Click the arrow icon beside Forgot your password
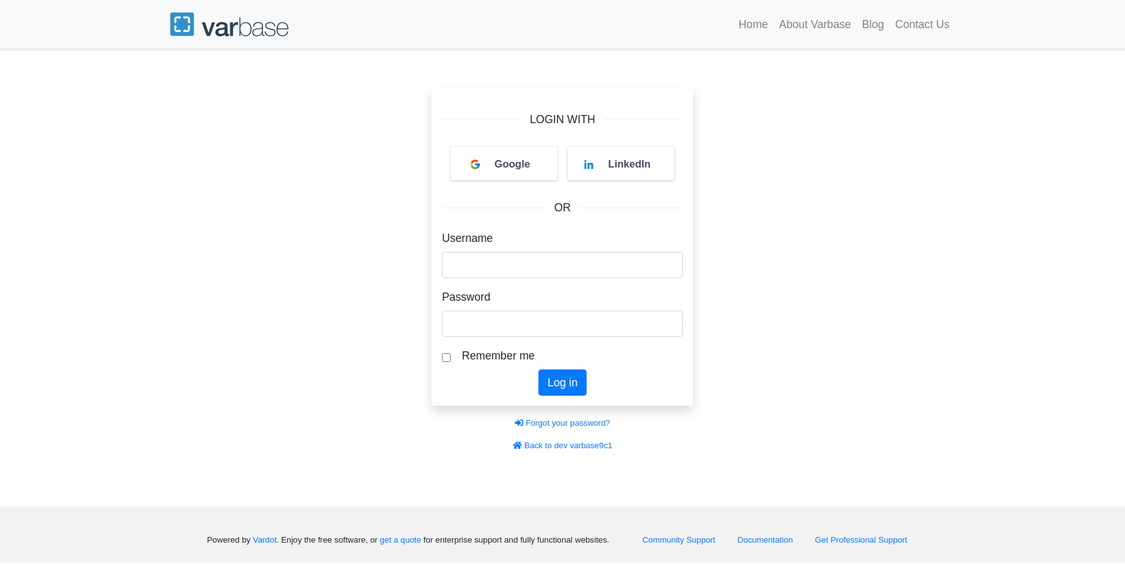Image resolution: width=1125 pixels, height=572 pixels. pyautogui.click(x=519, y=423)
